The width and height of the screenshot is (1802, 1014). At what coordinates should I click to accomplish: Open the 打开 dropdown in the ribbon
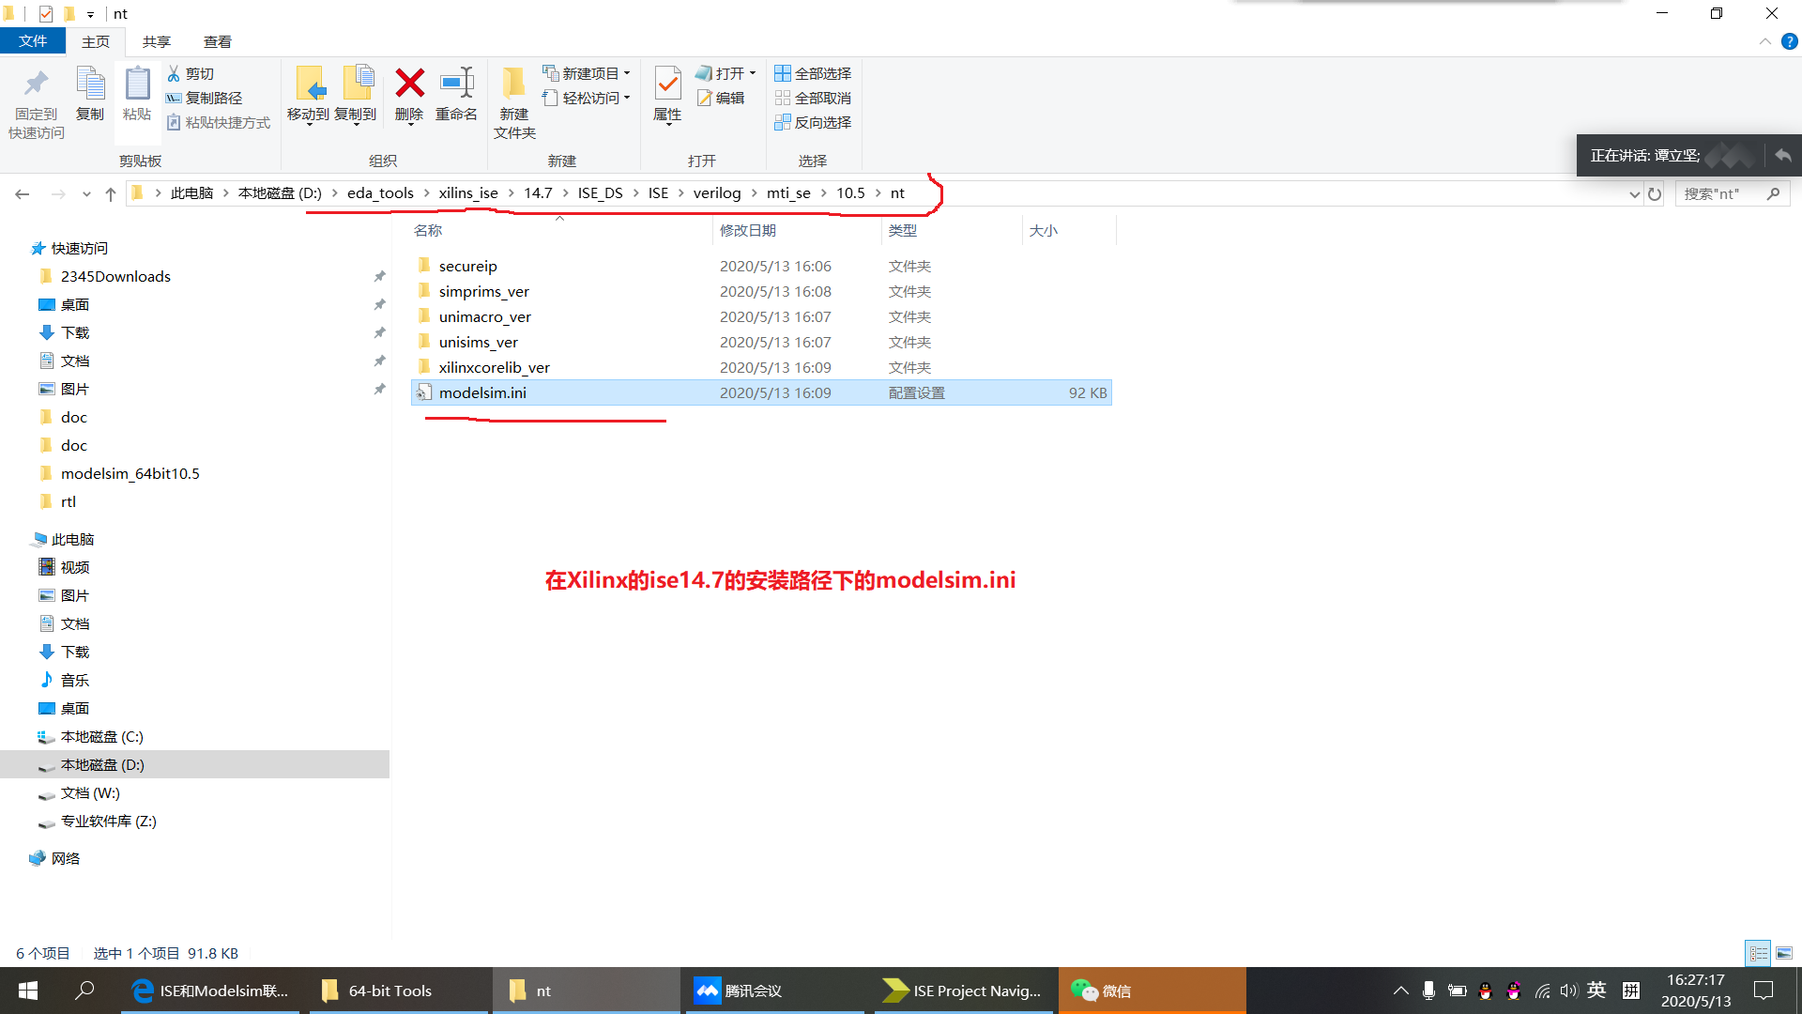coord(726,73)
